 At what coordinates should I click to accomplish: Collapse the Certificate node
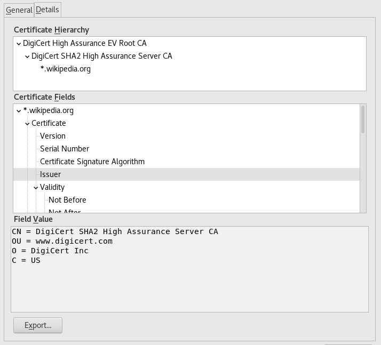click(27, 124)
